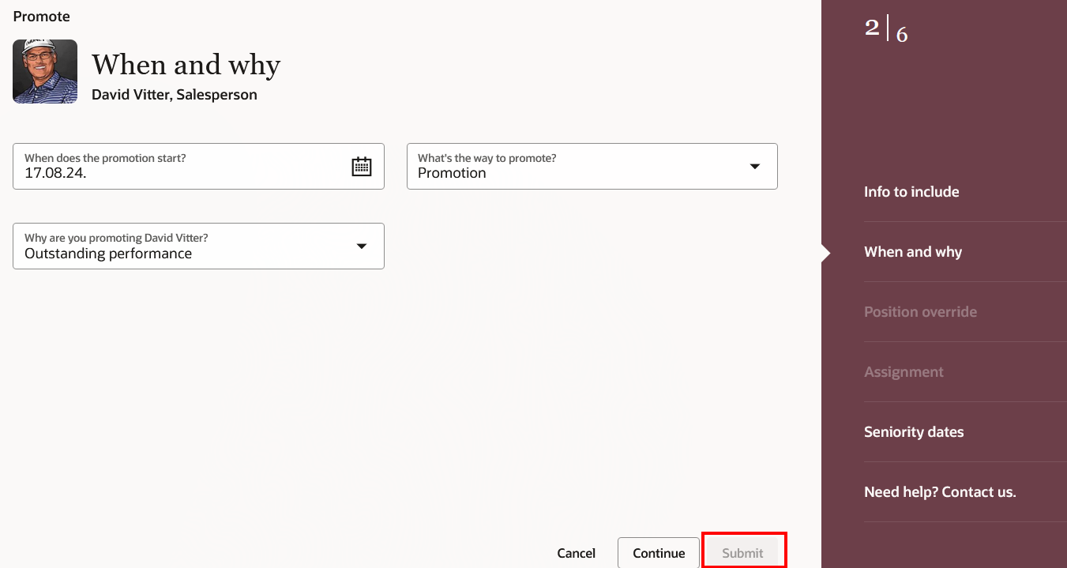The height and width of the screenshot is (568, 1067).
Task: Expand the promotion reason dropdown arrow
Action: coord(361,246)
